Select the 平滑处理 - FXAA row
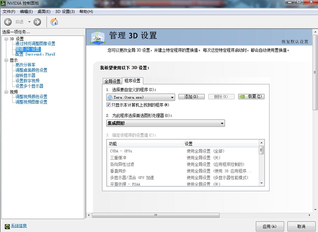This screenshot has width=318, height=232. pos(182,184)
